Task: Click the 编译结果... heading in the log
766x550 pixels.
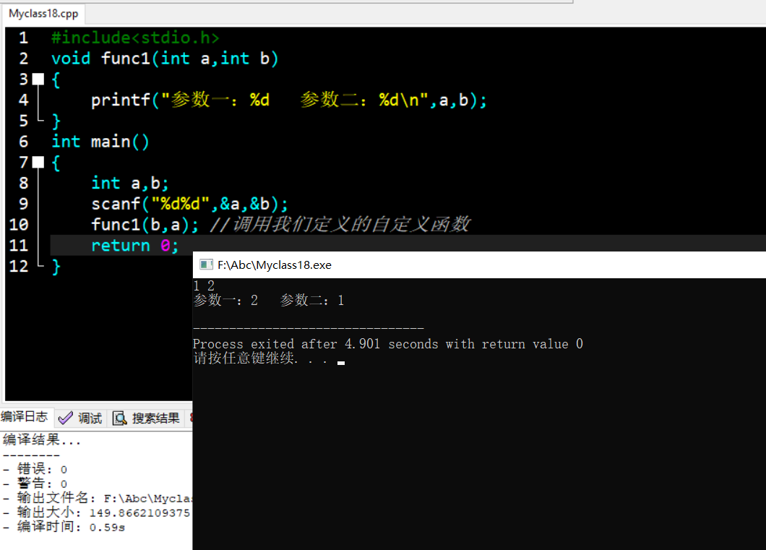Action: (41, 439)
